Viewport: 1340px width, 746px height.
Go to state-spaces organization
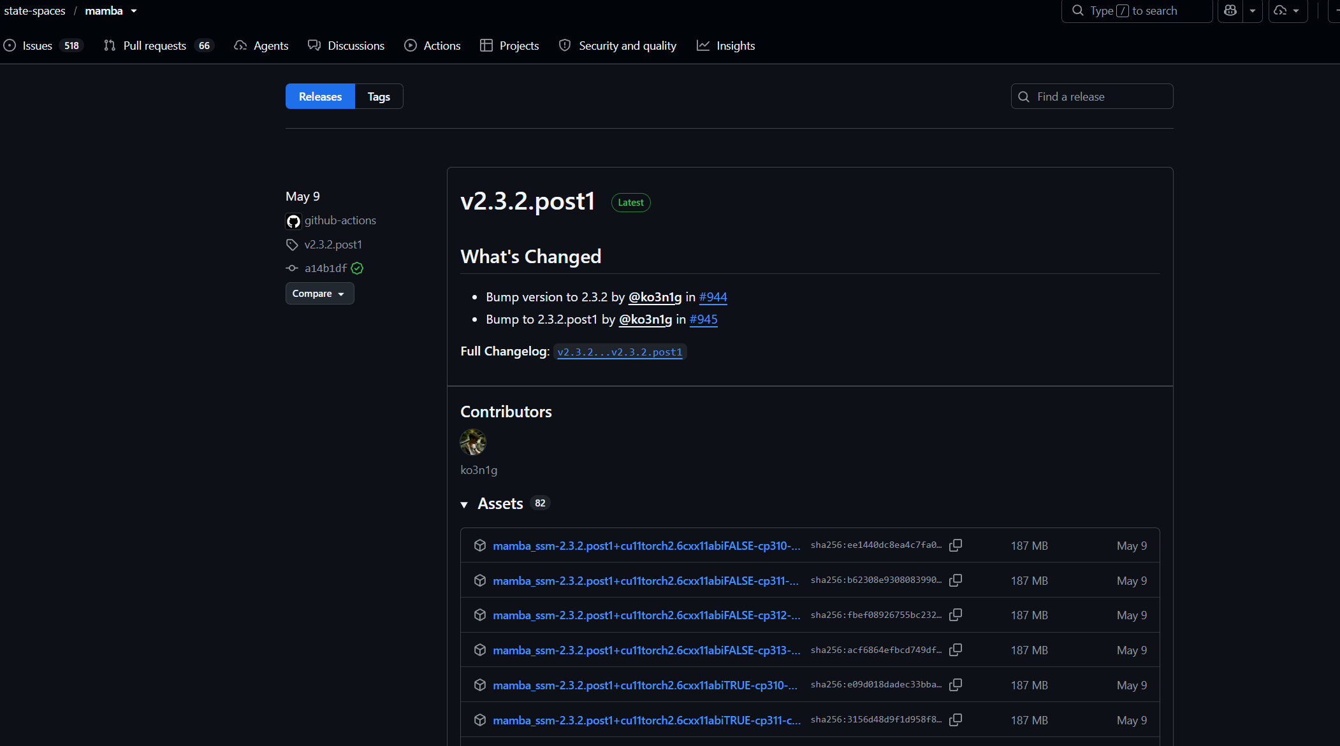tap(34, 11)
